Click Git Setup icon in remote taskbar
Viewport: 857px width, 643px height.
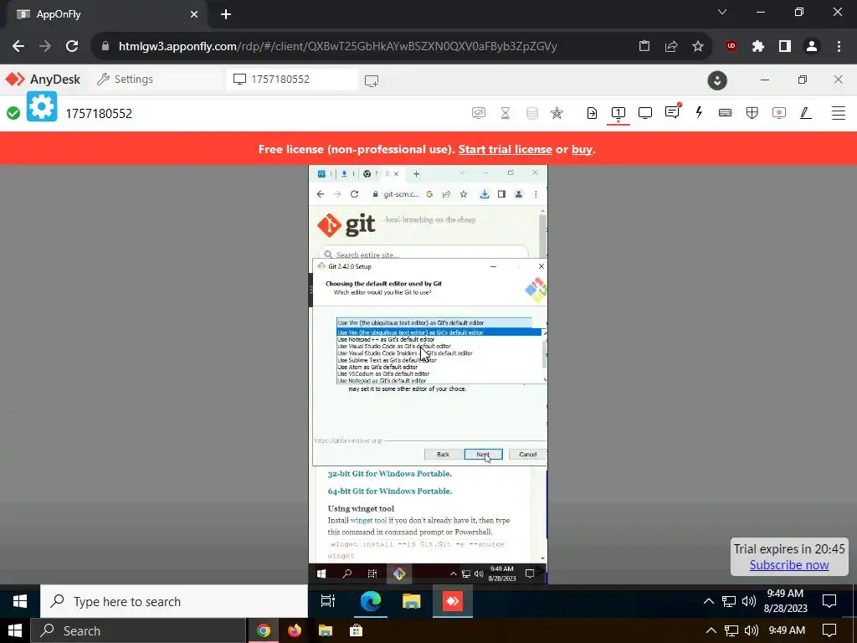click(x=399, y=574)
